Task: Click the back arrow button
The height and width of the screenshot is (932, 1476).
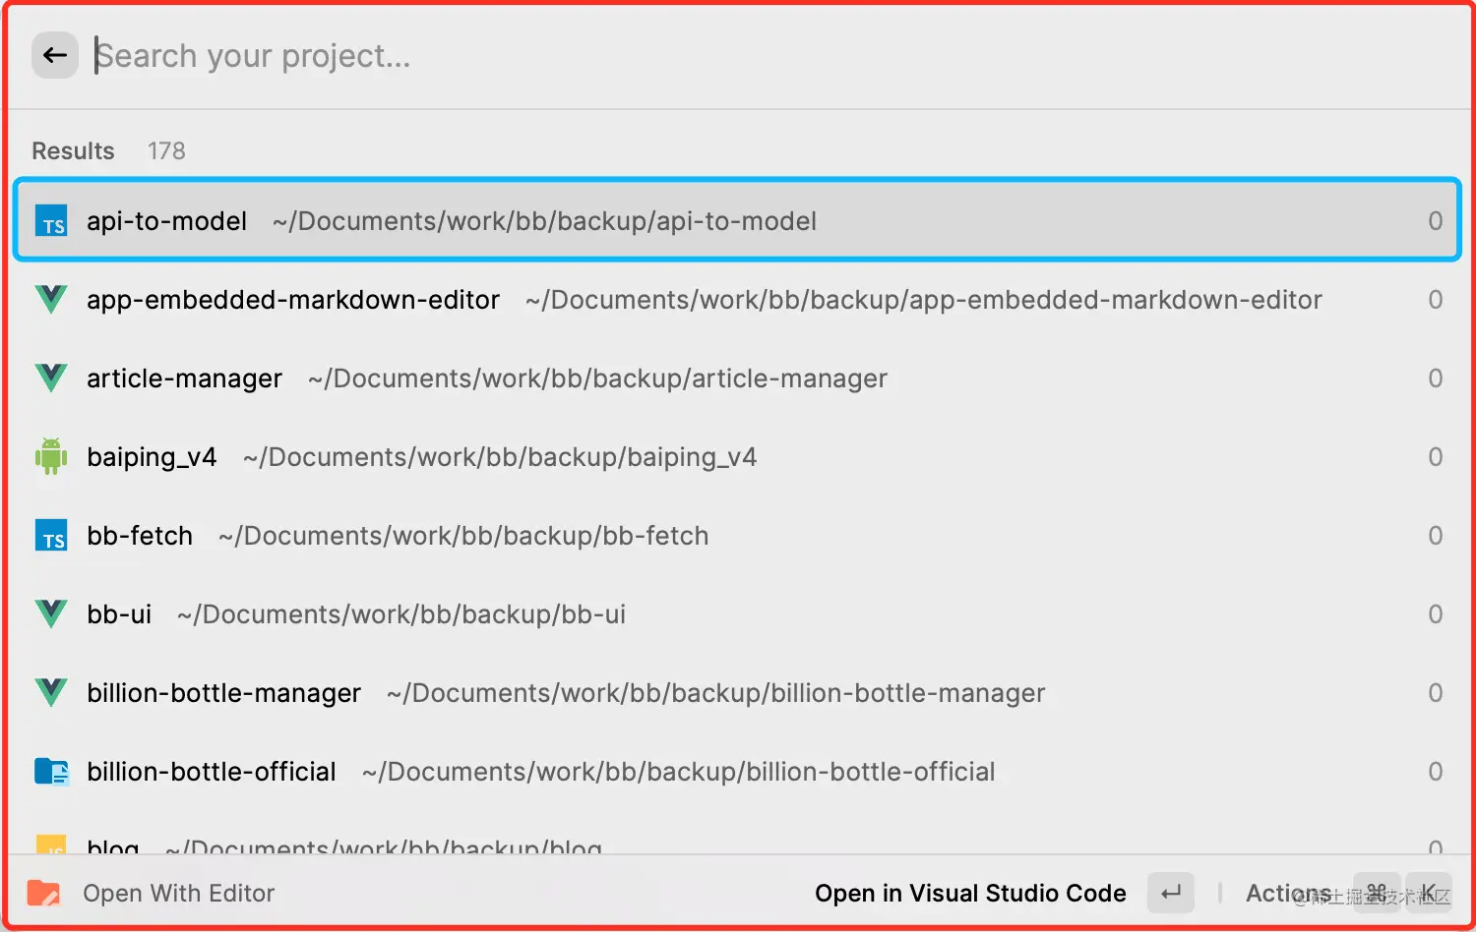Action: (x=55, y=55)
